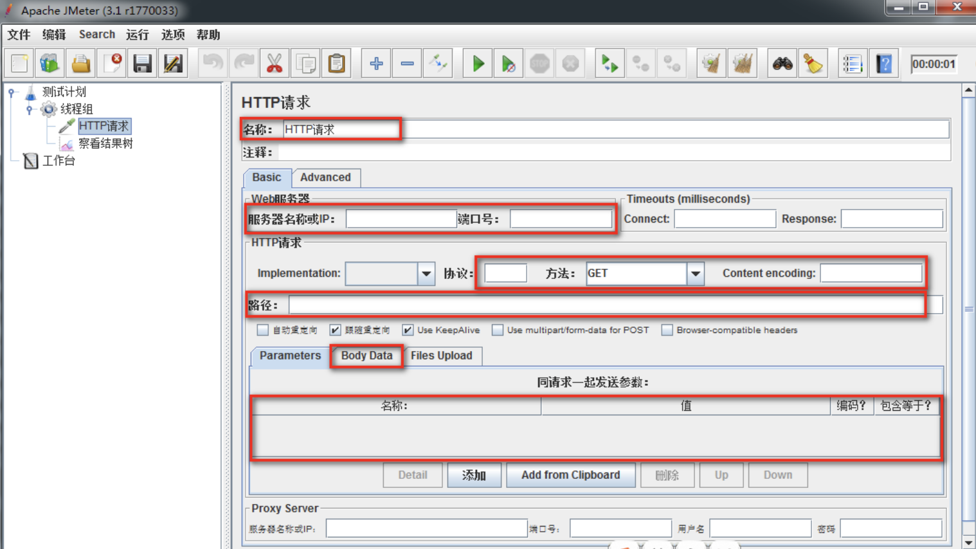Click the Remote shutdown all icon
This screenshot has height=549, width=976.
(x=672, y=64)
